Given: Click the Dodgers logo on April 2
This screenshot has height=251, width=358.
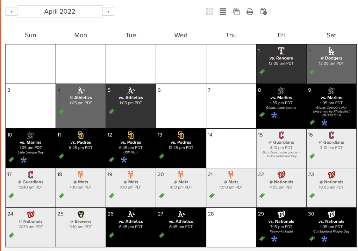Looking at the screenshot, I should pyautogui.click(x=331, y=51).
